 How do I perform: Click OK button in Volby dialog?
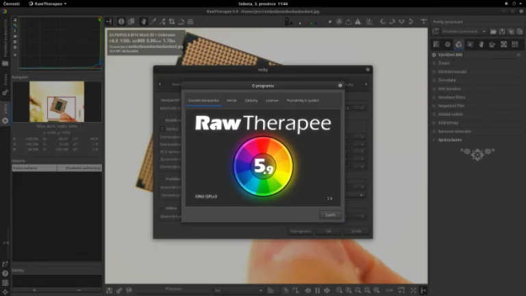click(329, 231)
